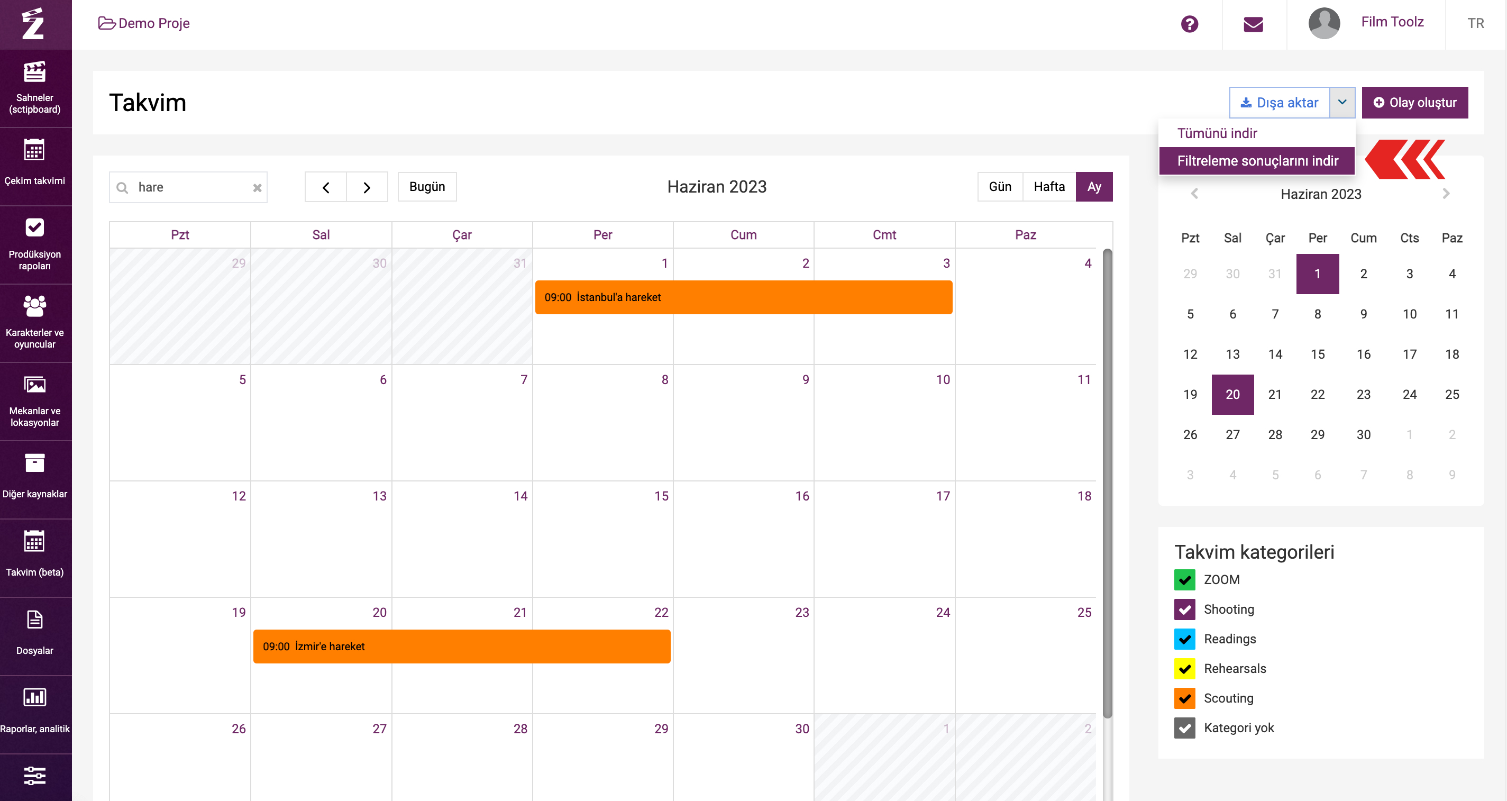Select day 1 in mini calendar
This screenshot has height=801, width=1507.
click(1318, 274)
